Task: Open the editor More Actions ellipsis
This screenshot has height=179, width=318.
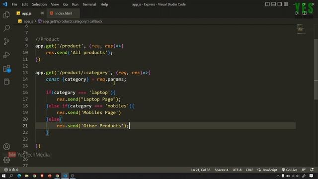Action: (x=312, y=13)
